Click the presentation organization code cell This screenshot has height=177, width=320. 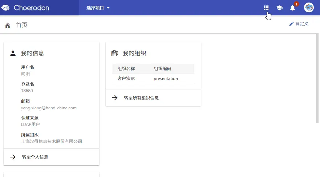coord(166,79)
